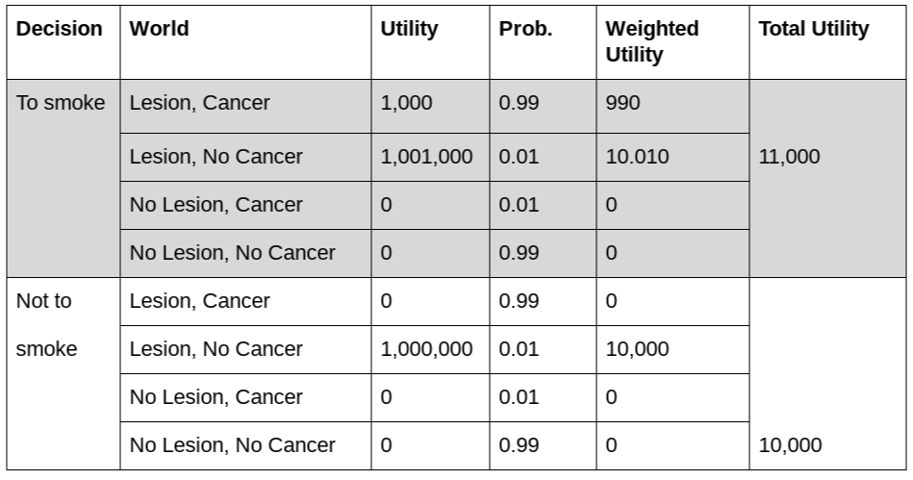Click No Lesion, No Cancer in the shaded section

click(x=232, y=253)
